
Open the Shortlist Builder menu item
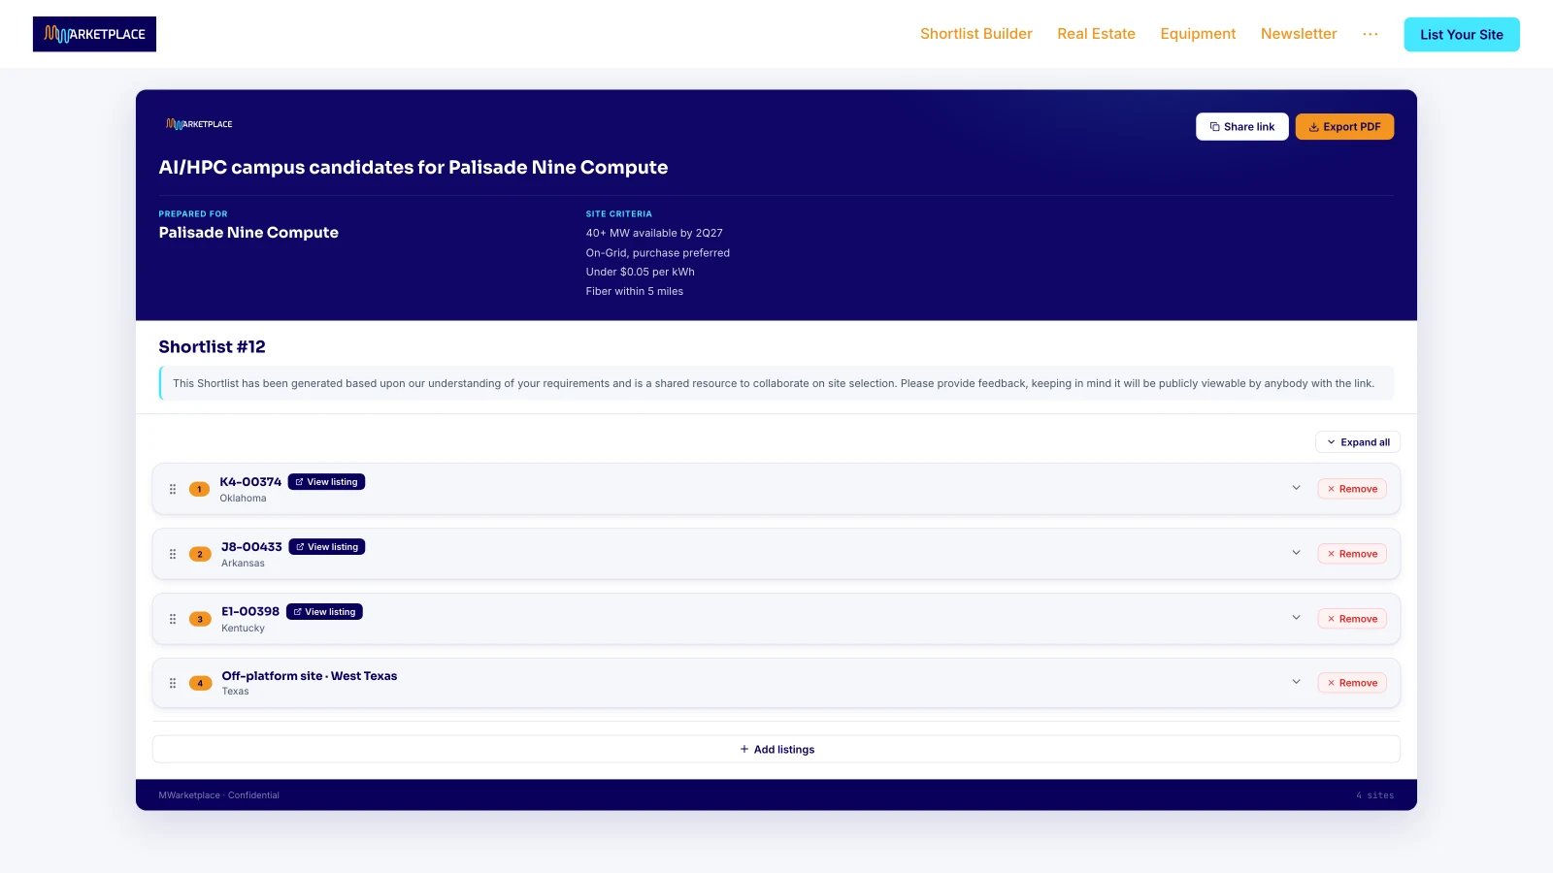(975, 34)
